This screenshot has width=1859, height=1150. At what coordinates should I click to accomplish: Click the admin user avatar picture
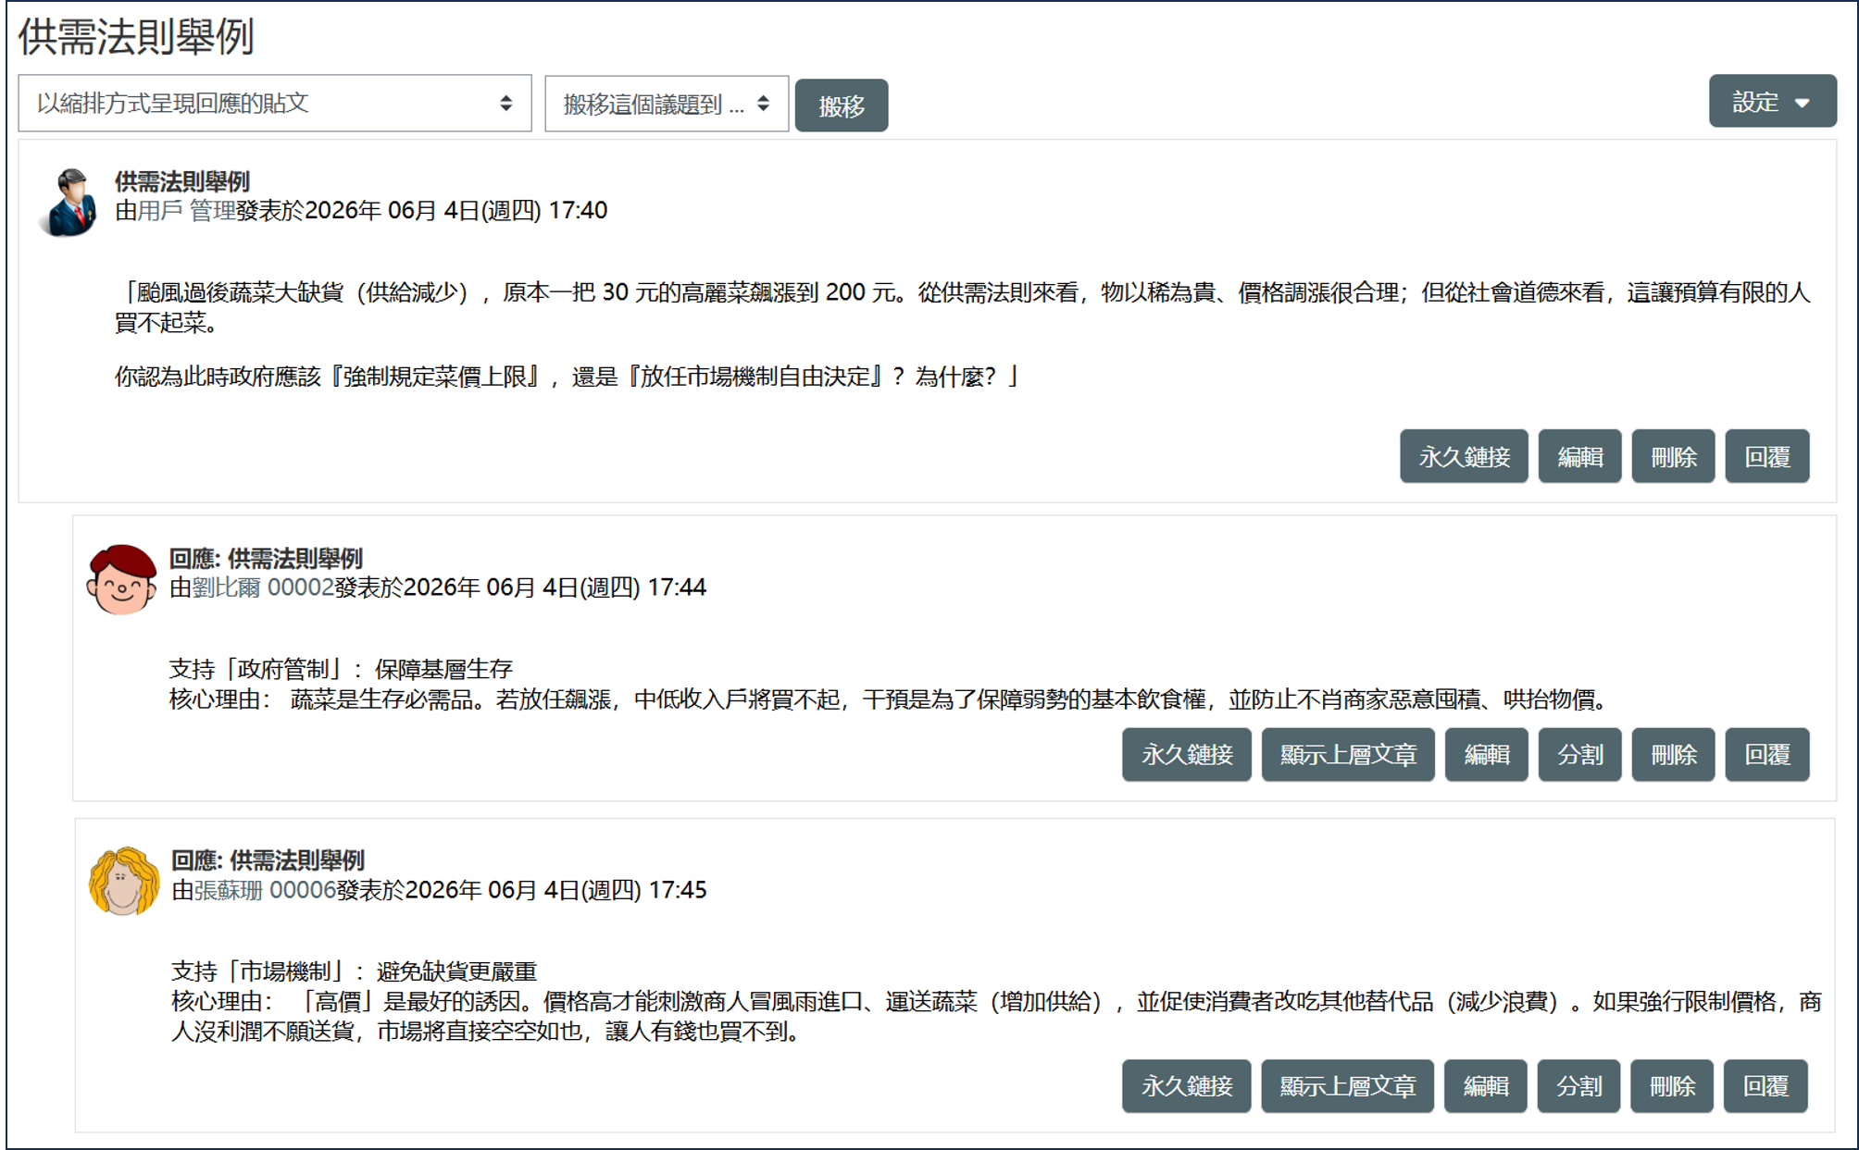point(69,202)
